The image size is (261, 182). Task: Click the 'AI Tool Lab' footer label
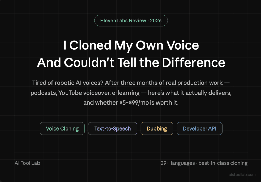point(27,163)
